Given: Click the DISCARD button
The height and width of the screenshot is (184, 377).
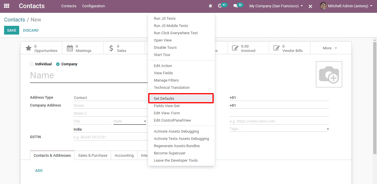Looking at the screenshot, I should (31, 30).
